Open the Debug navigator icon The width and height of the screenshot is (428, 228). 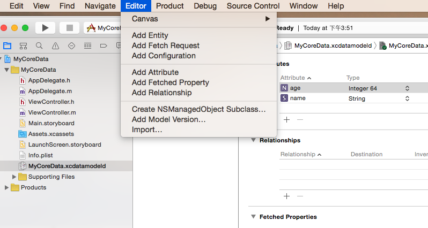click(x=87, y=46)
